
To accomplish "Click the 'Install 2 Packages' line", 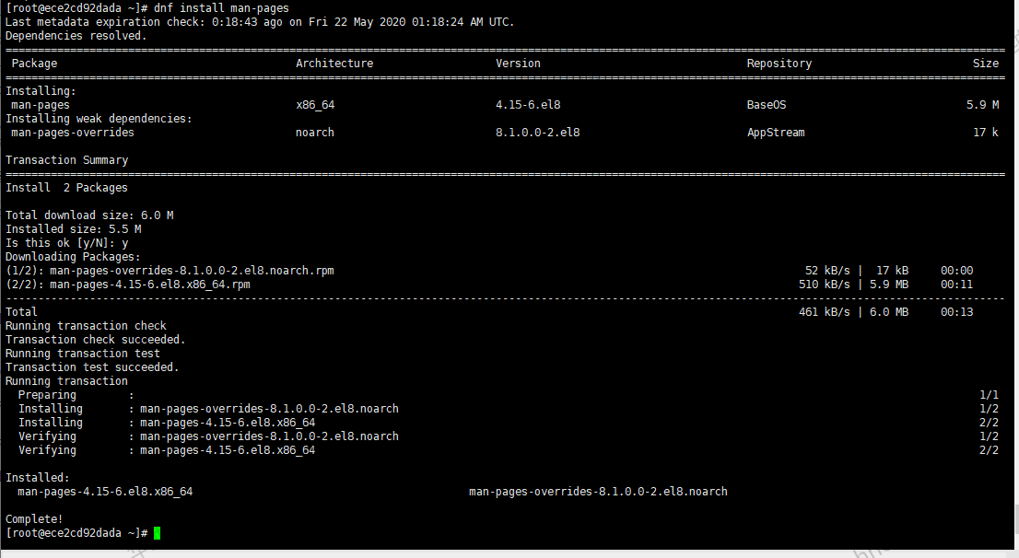I will pos(67,188).
